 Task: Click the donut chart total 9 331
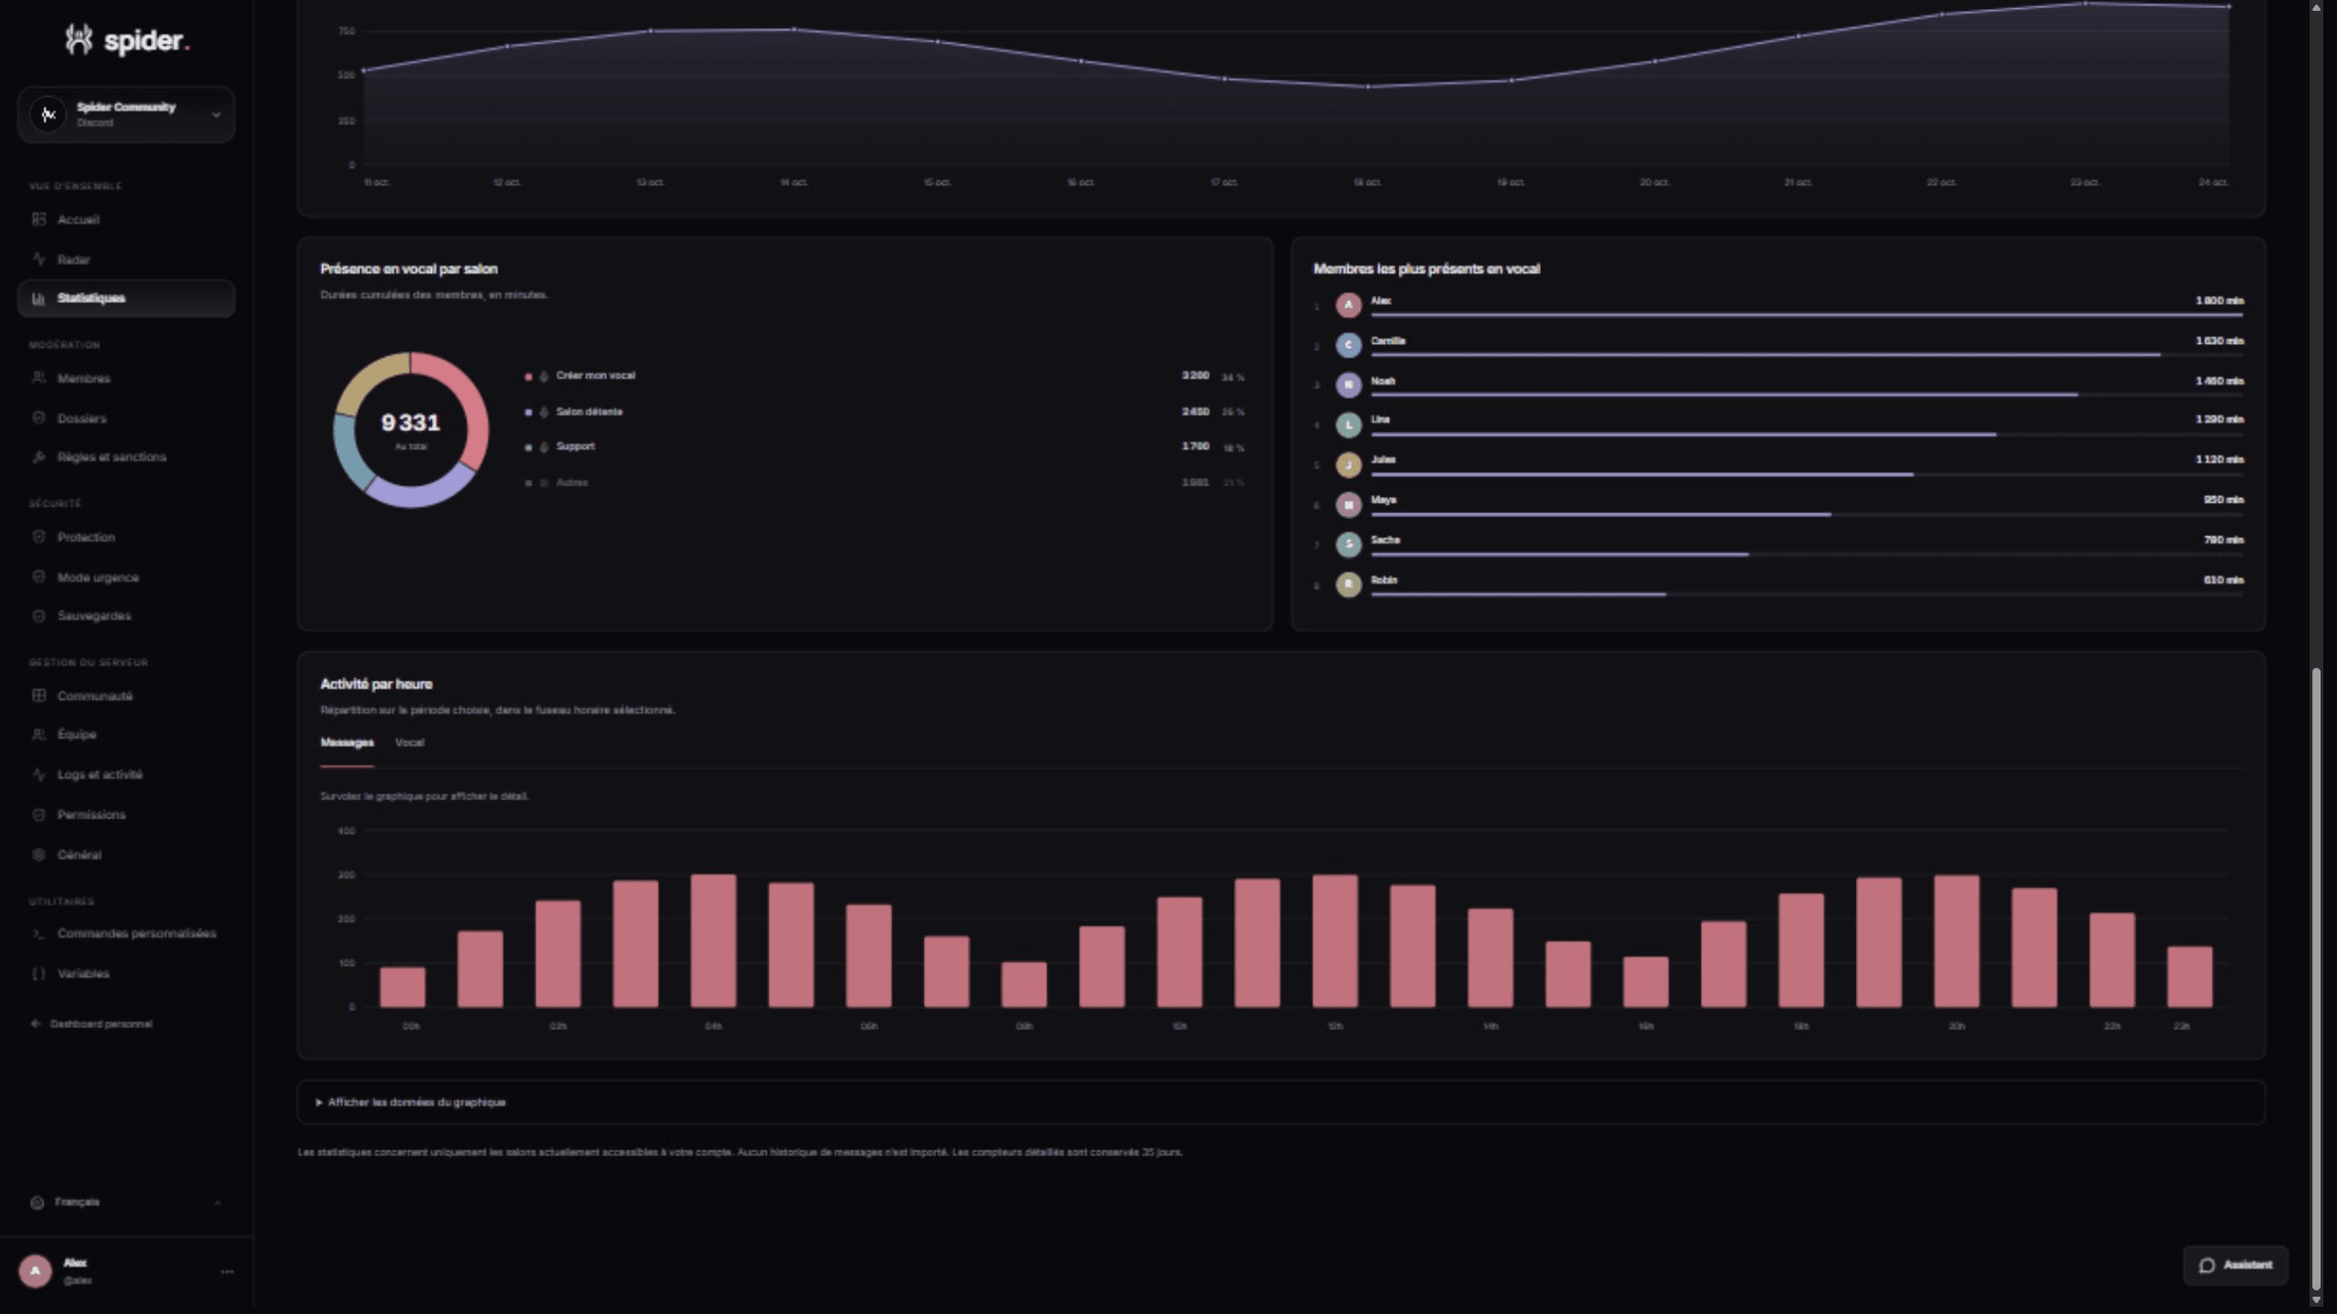click(x=410, y=423)
